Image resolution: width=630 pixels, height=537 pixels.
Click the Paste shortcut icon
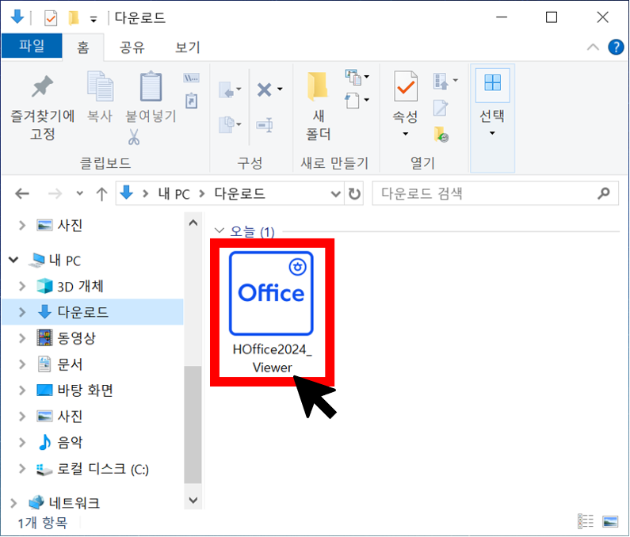(x=191, y=101)
